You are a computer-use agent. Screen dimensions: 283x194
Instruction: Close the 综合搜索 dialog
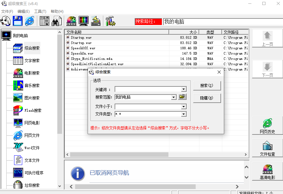pyautogui.click(x=219, y=72)
